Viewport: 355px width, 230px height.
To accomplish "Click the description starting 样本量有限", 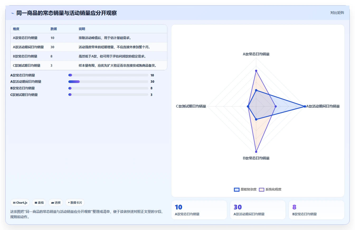I will 117,66.
